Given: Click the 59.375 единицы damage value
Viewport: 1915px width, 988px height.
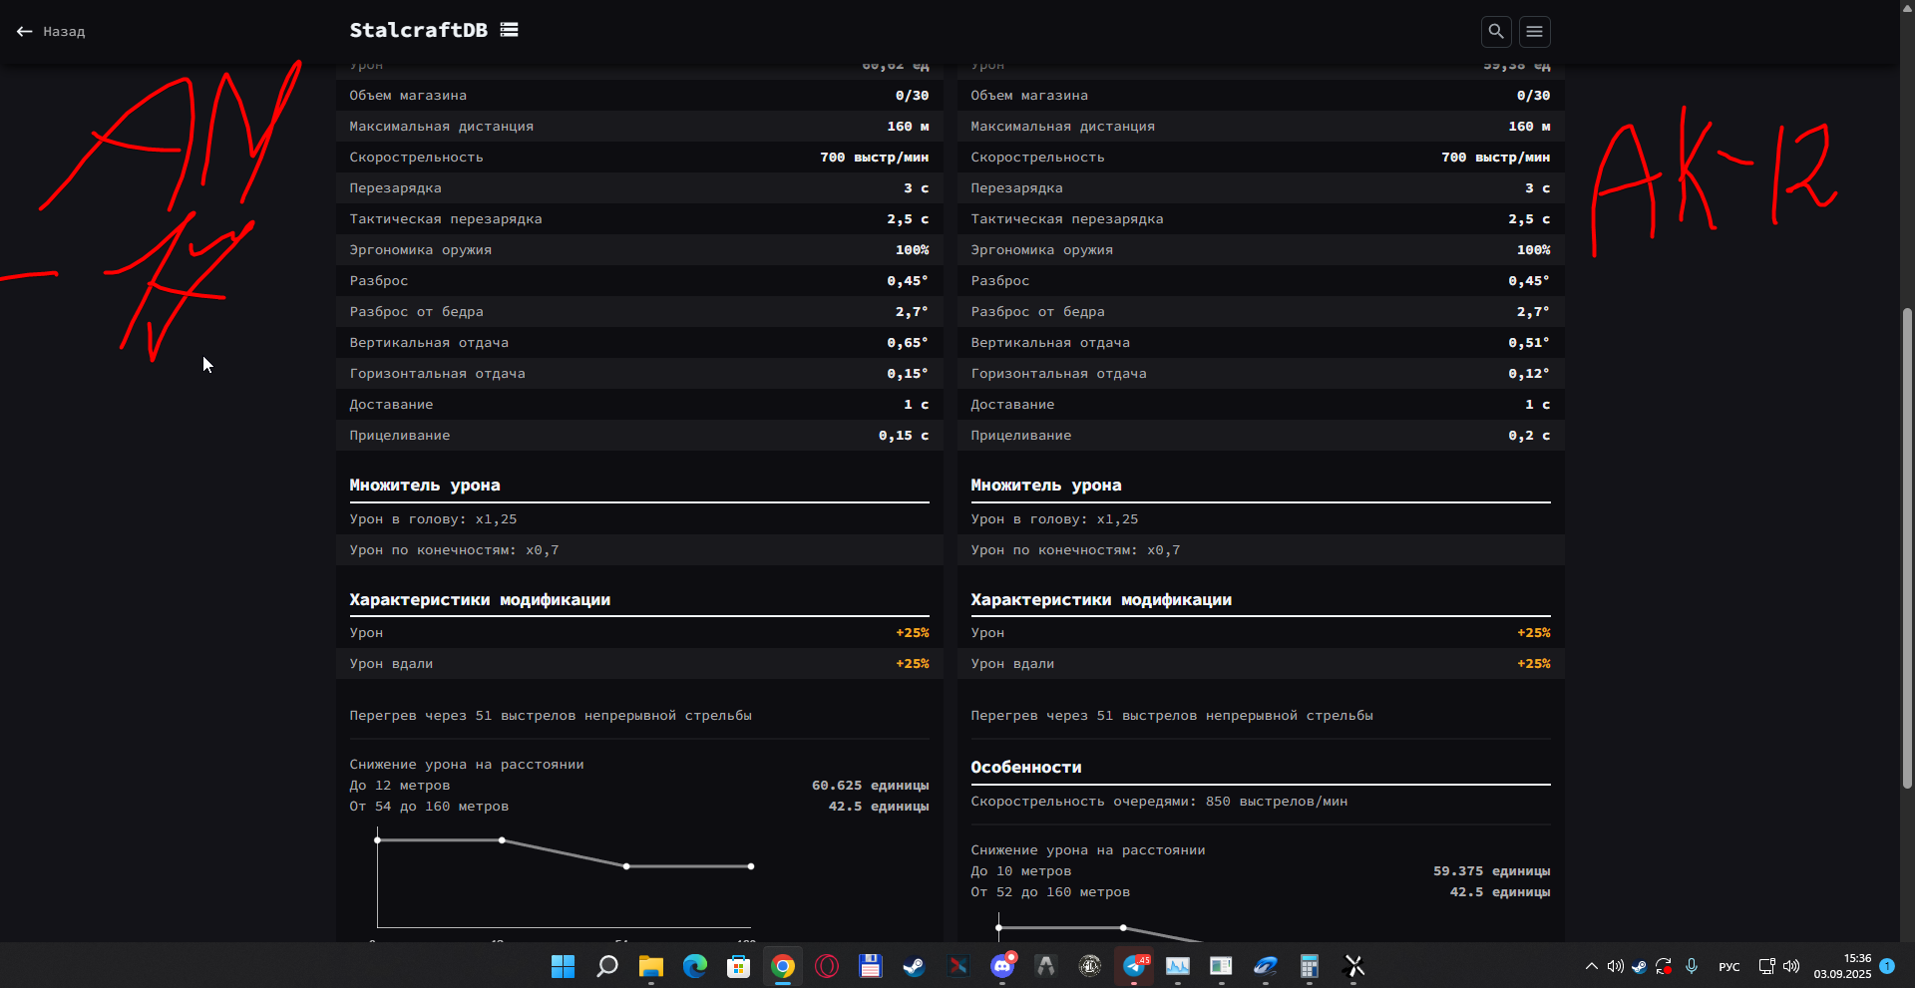Looking at the screenshot, I should coord(1491,871).
